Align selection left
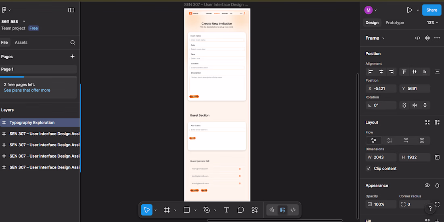This screenshot has height=222, width=444. click(x=371, y=72)
